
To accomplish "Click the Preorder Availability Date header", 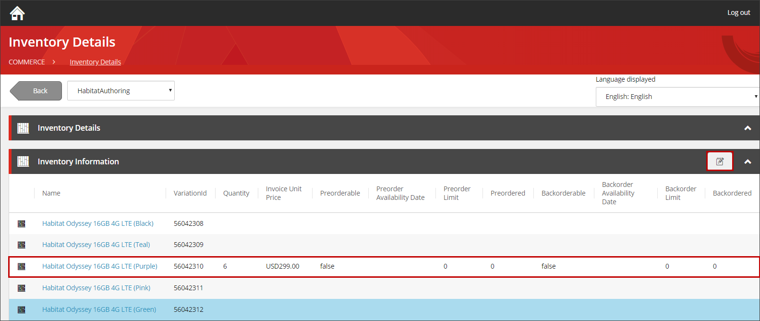I will pos(400,193).
